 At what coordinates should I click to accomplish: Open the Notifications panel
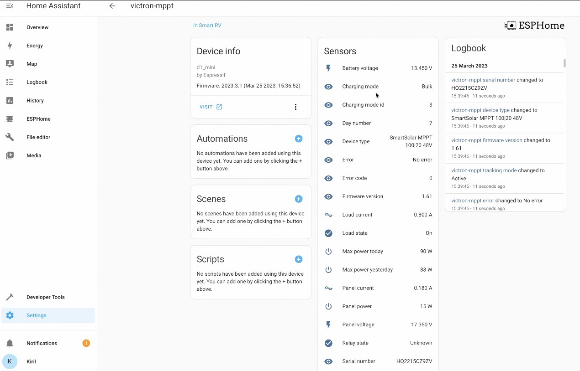tap(48, 343)
